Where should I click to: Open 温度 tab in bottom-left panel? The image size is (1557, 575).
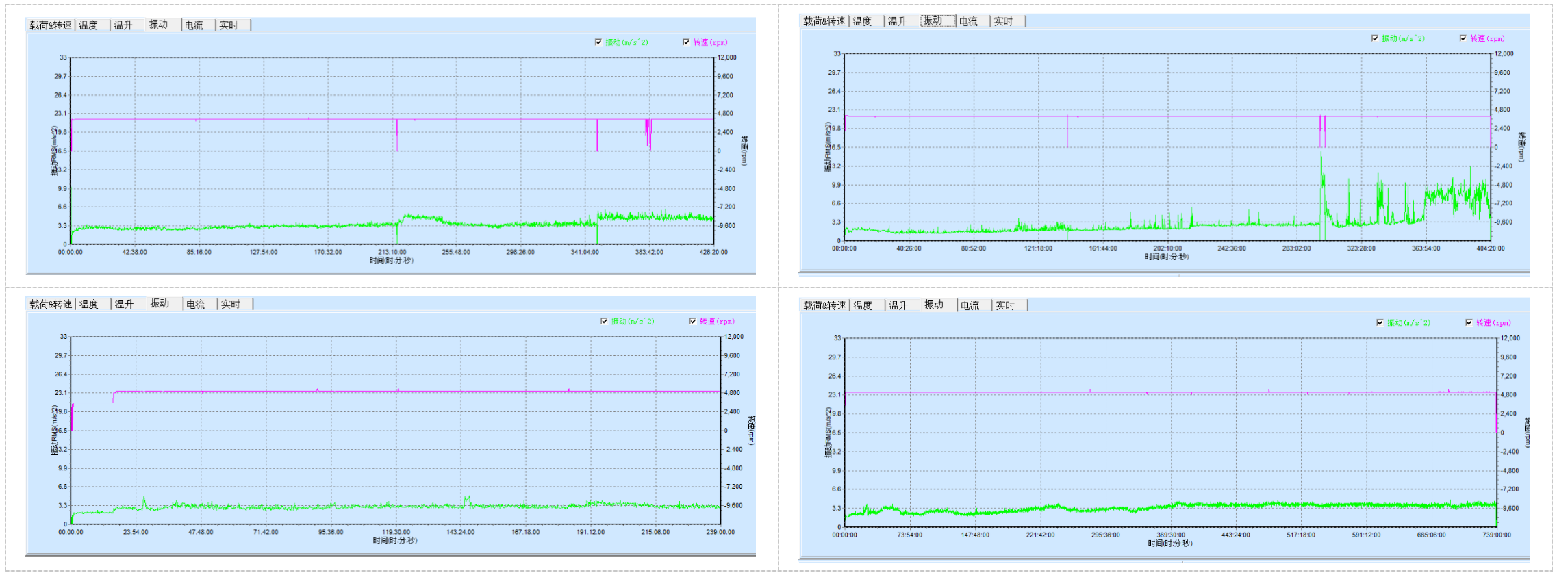[89, 305]
